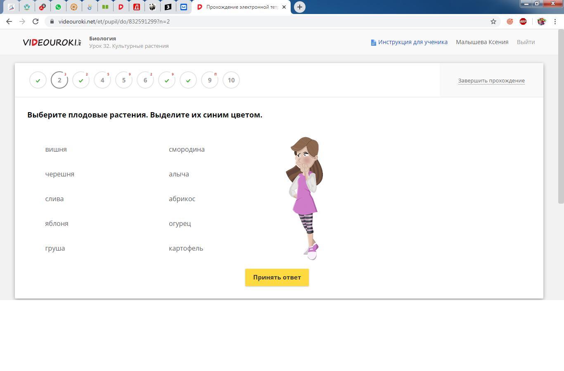Reload the page with the refresh icon
The height and width of the screenshot is (371, 564).
(x=36, y=21)
